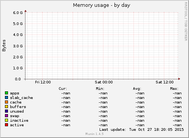
Task: Click the Max value for active row
Action: (x=177, y=125)
